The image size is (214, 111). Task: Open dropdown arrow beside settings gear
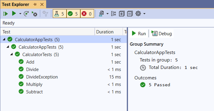144,14
